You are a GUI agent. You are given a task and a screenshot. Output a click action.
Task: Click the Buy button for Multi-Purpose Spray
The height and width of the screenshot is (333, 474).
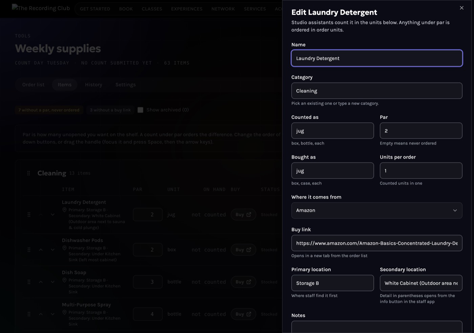click(243, 314)
